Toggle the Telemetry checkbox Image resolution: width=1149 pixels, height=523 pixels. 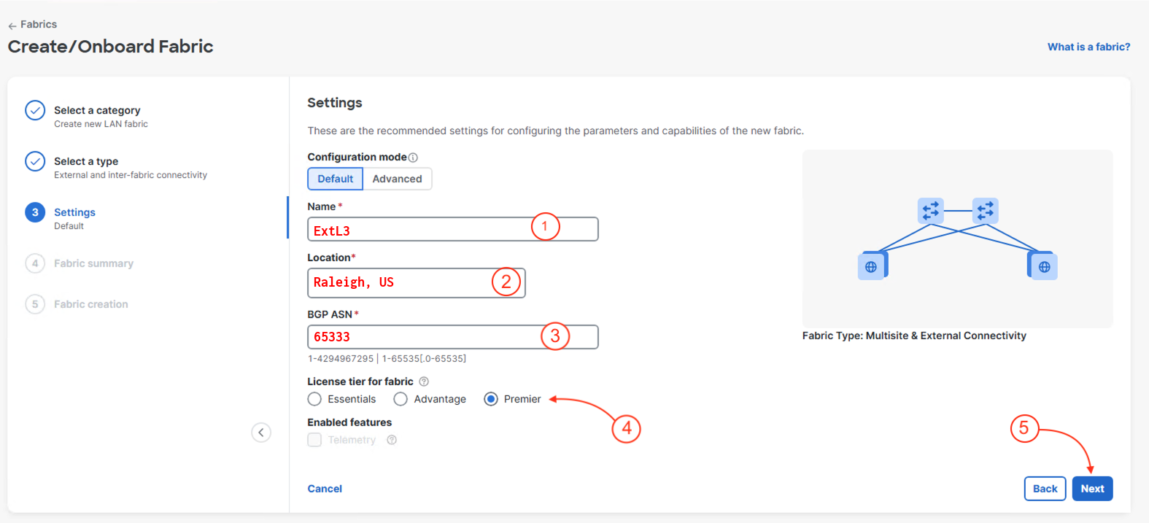[314, 440]
